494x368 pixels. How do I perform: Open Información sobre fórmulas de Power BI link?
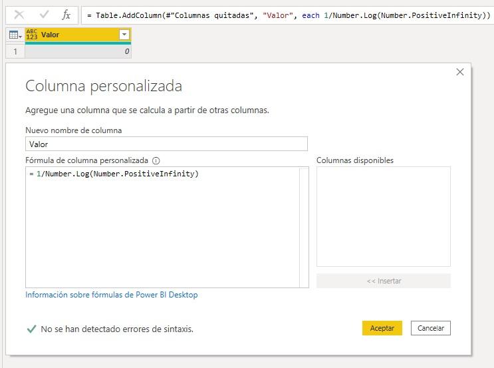(x=111, y=295)
